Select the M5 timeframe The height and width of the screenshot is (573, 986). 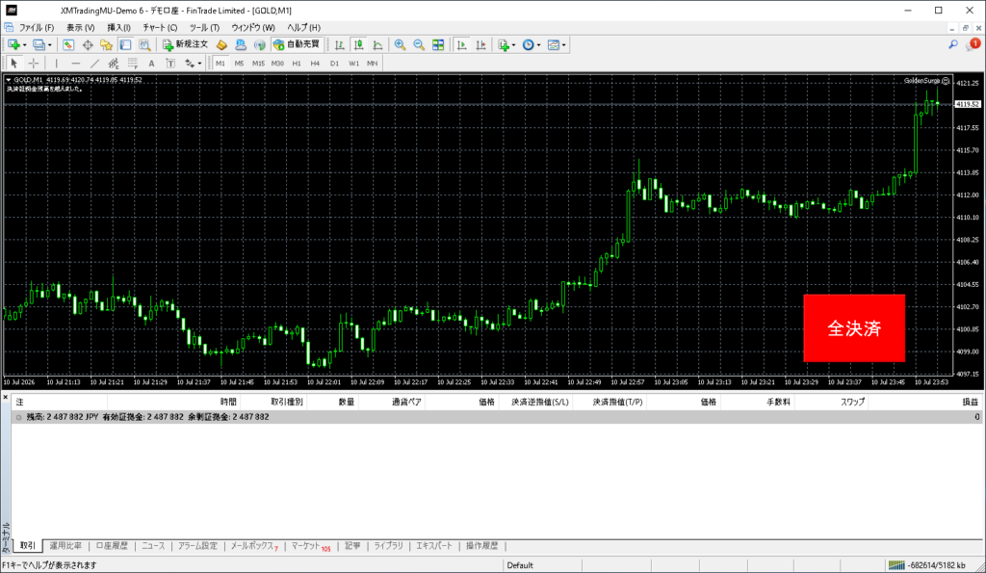[239, 63]
